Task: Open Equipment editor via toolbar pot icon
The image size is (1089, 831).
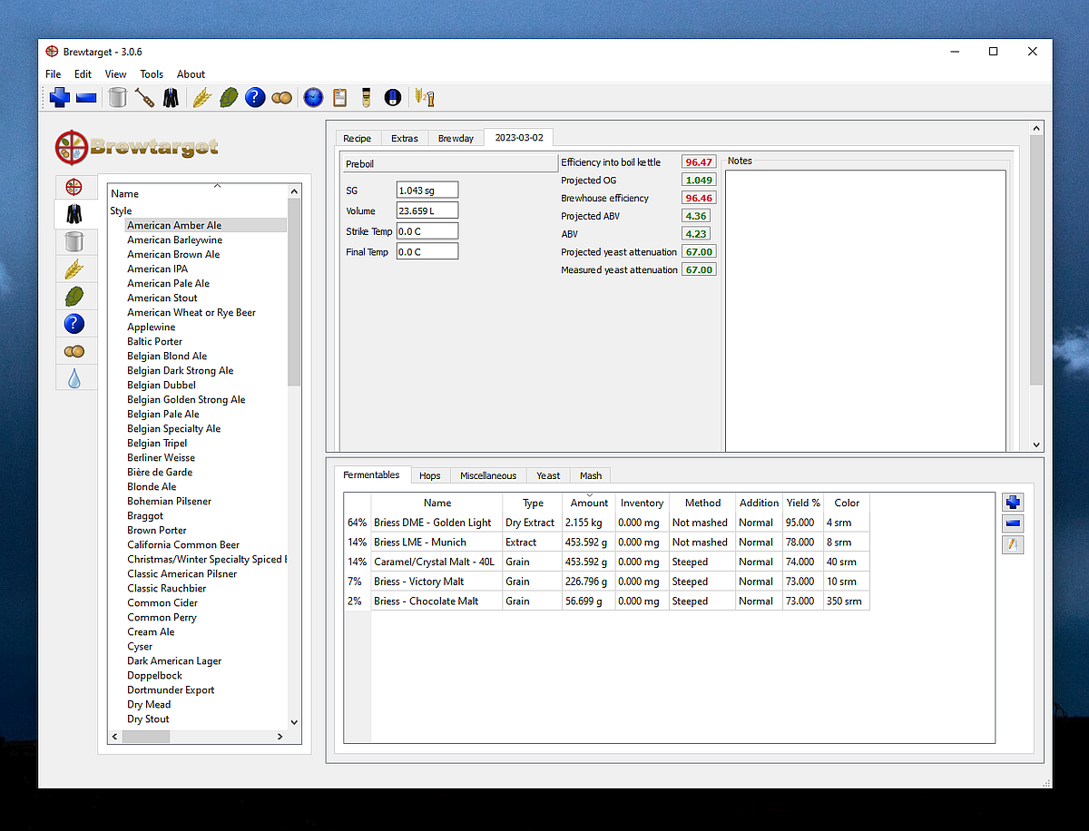Action: [x=117, y=97]
